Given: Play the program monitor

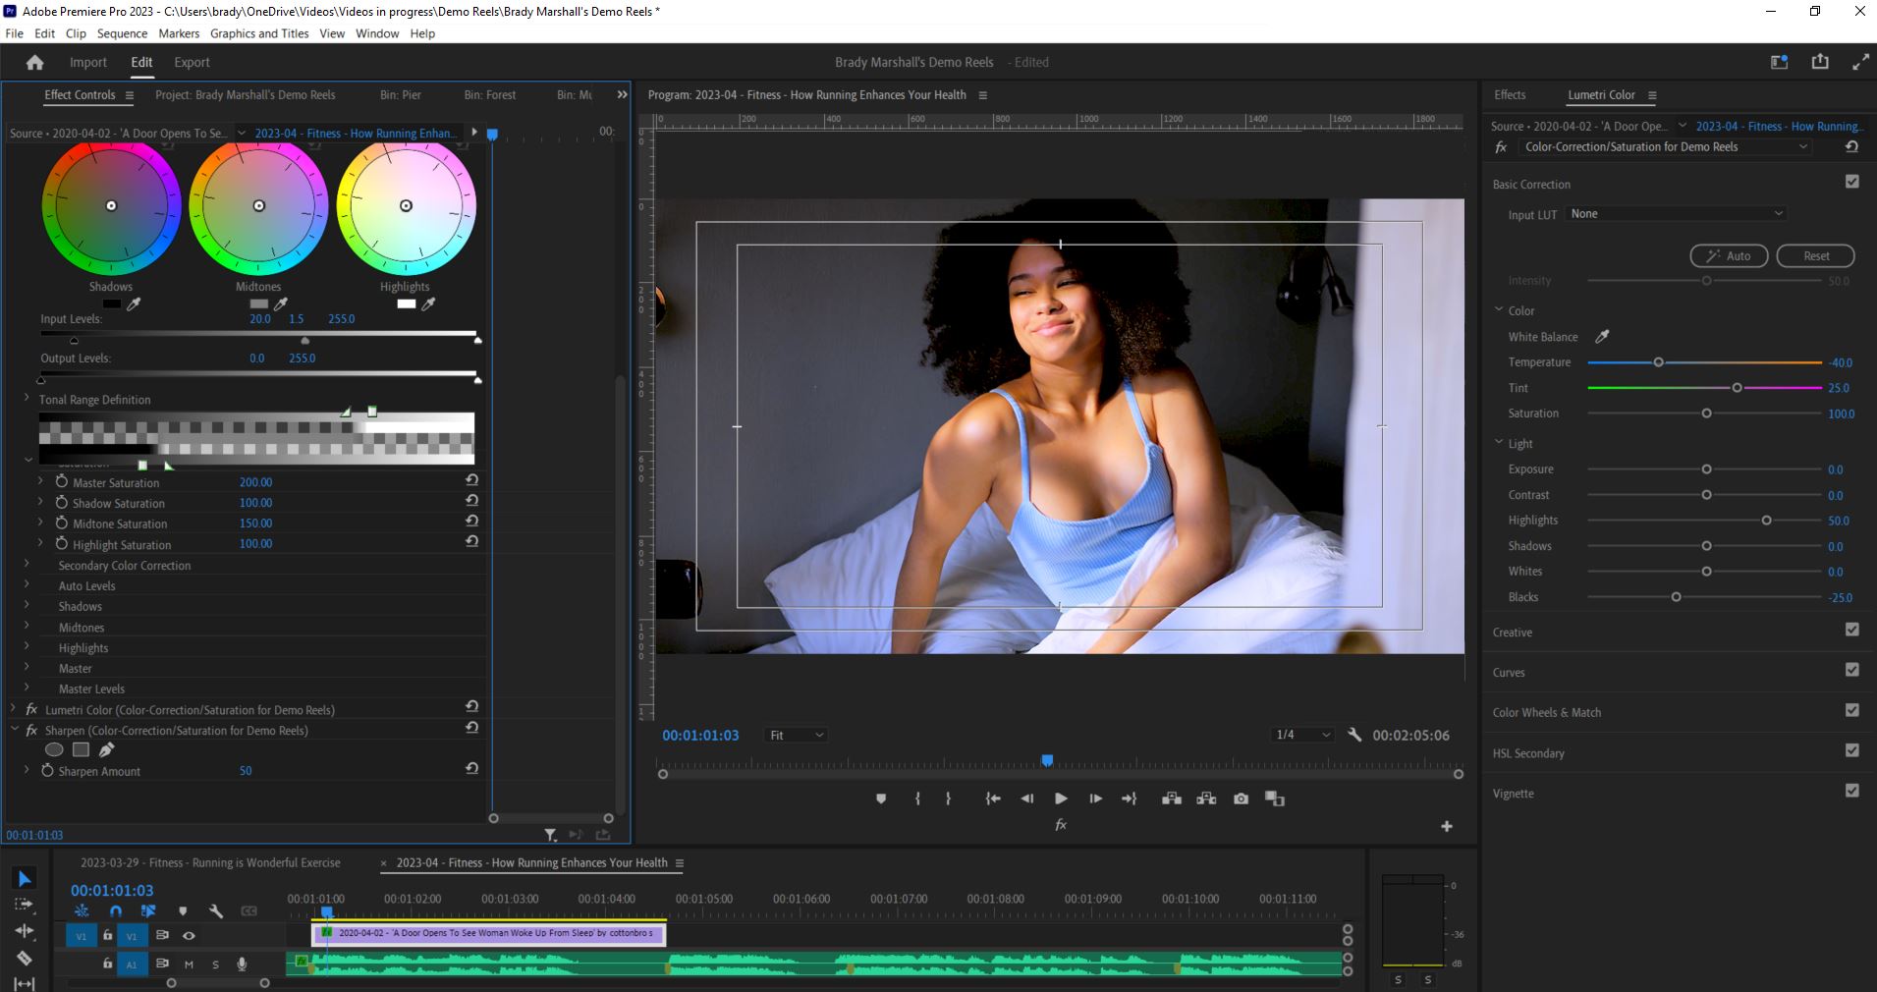Looking at the screenshot, I should pyautogui.click(x=1061, y=799).
